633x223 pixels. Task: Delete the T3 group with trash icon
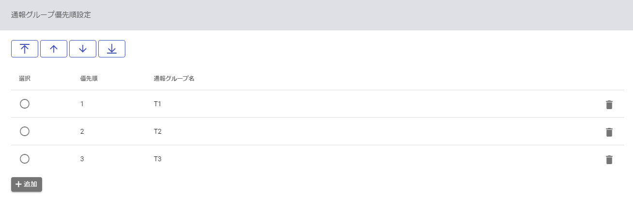click(609, 159)
